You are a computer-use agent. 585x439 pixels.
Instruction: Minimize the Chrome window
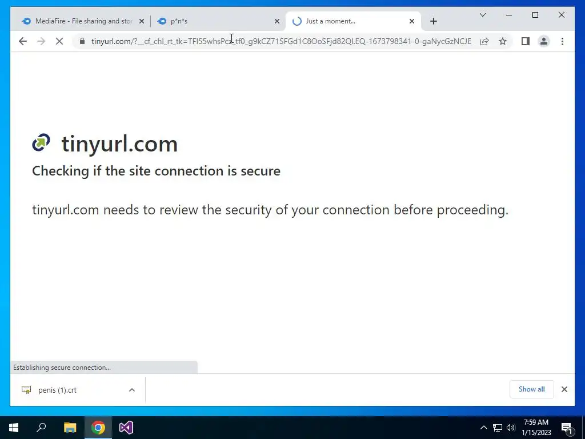point(509,15)
